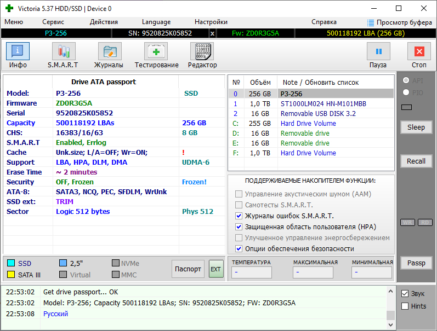
Task: Switch to the Тестирование surface test
Action: [156, 55]
